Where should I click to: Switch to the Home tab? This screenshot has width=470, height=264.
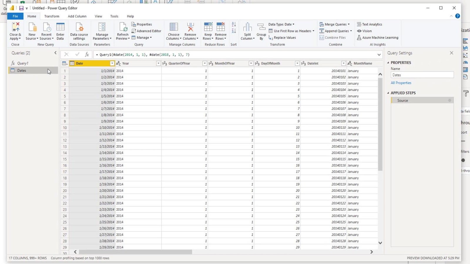32,16
